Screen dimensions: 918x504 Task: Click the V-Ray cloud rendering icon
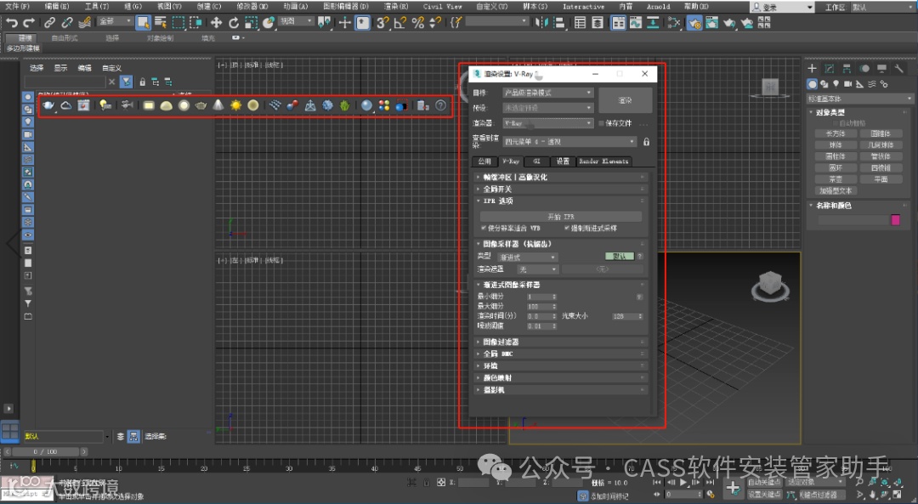(x=66, y=105)
